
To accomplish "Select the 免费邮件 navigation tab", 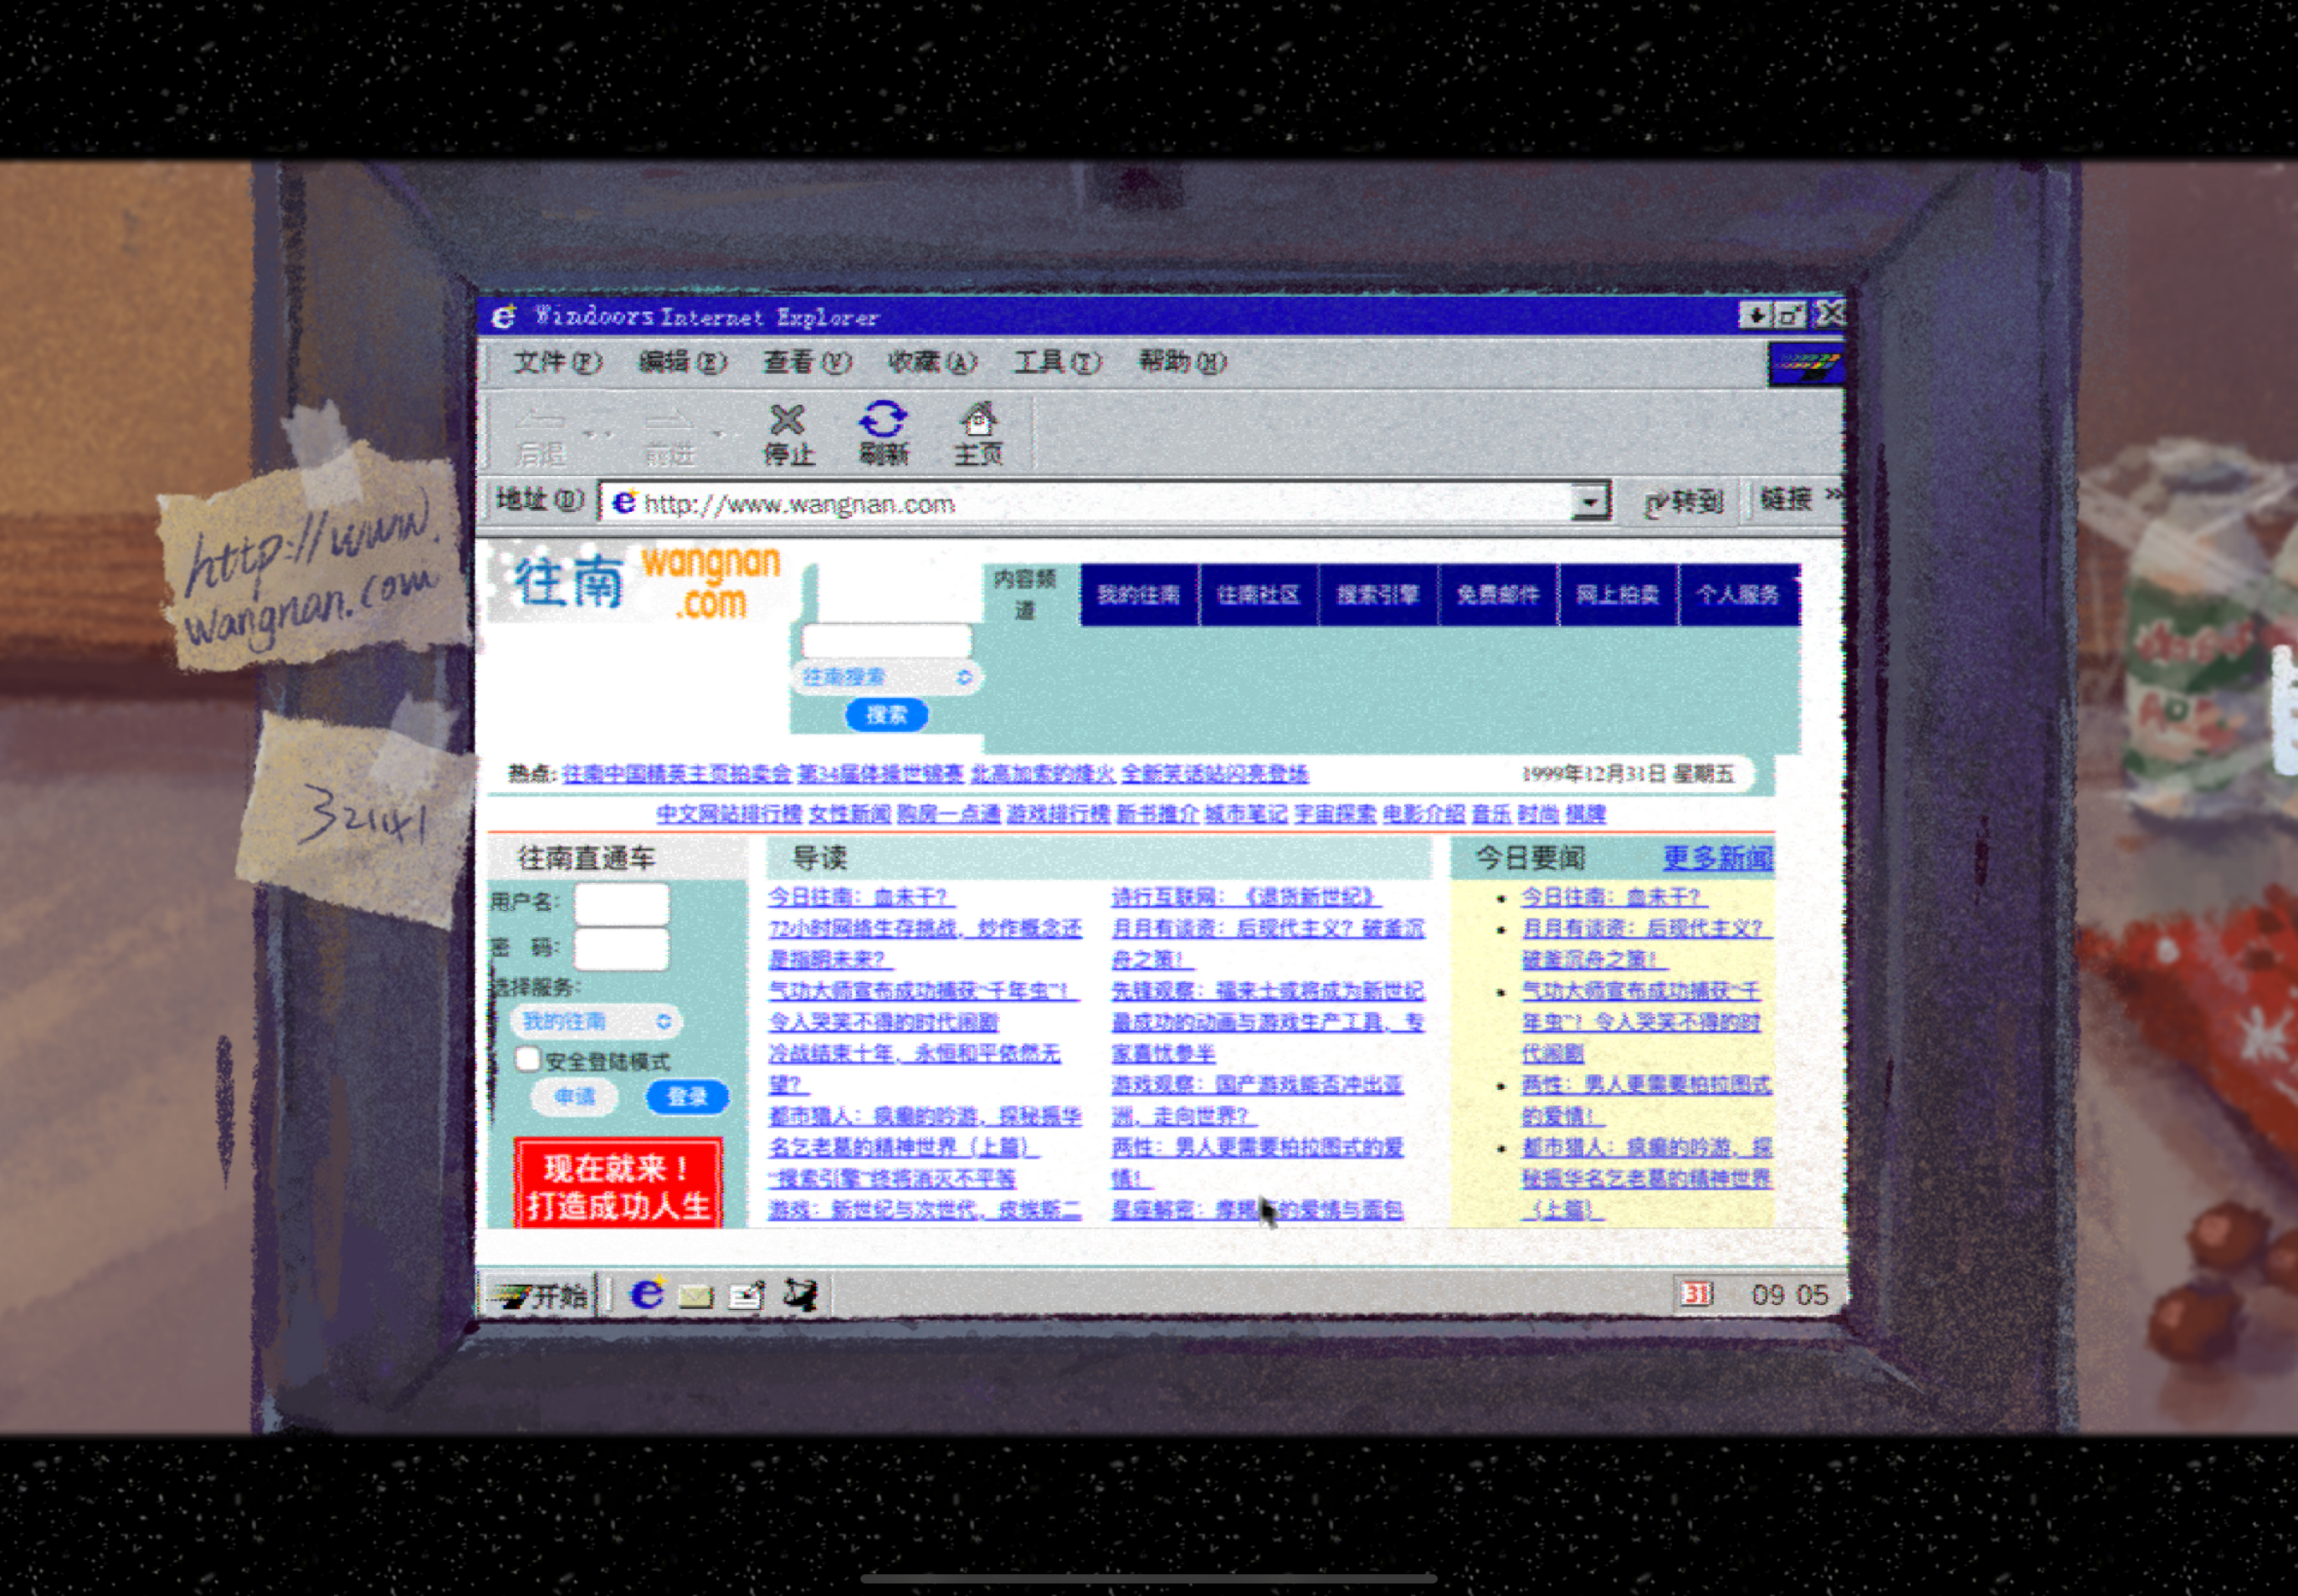I will (1498, 595).
